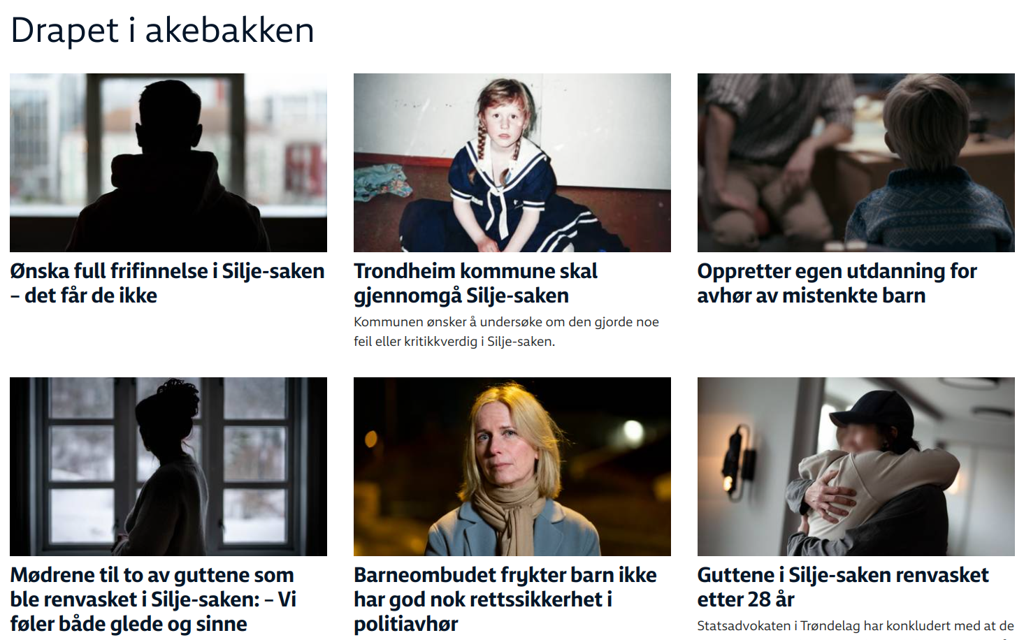Click 'politiavhør' in the Barneombudet headline

(x=406, y=624)
